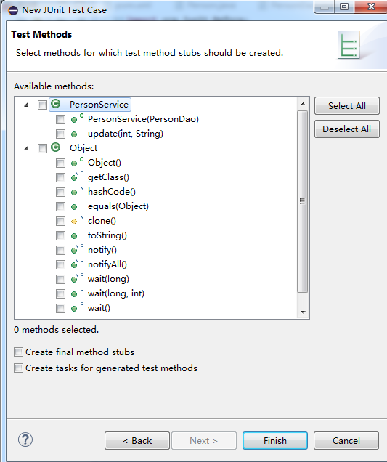
Task: Tick the clone() checkbox
Action: coord(61,221)
